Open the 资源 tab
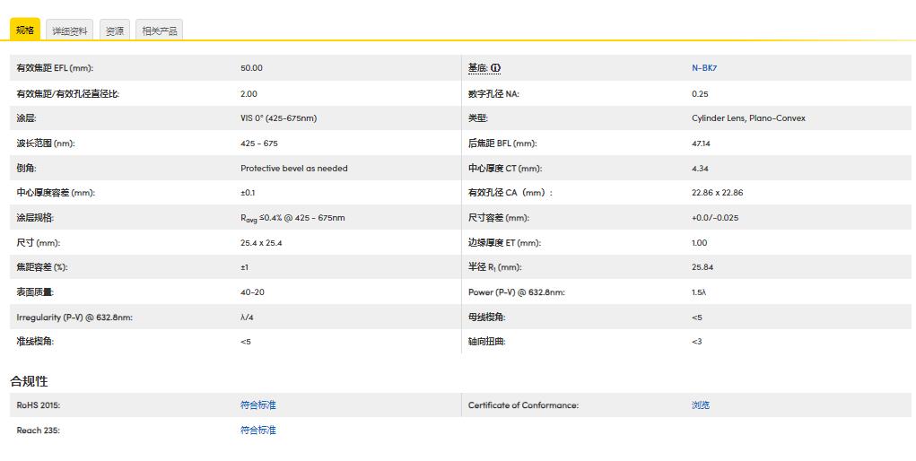916x461 pixels. [x=115, y=31]
